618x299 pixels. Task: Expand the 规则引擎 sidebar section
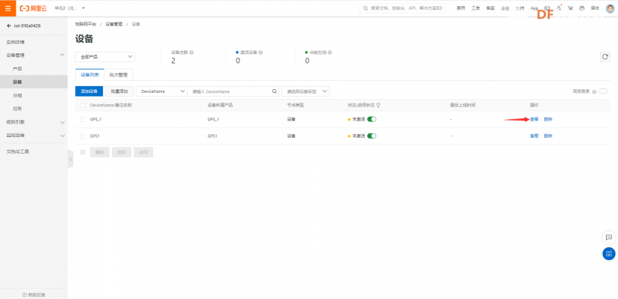(62, 122)
